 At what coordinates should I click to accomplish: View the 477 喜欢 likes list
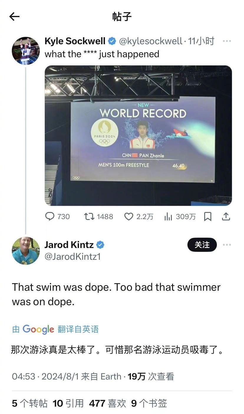click(108, 403)
